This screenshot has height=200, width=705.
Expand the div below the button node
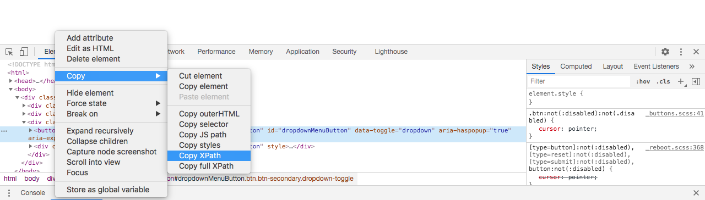pos(31,147)
